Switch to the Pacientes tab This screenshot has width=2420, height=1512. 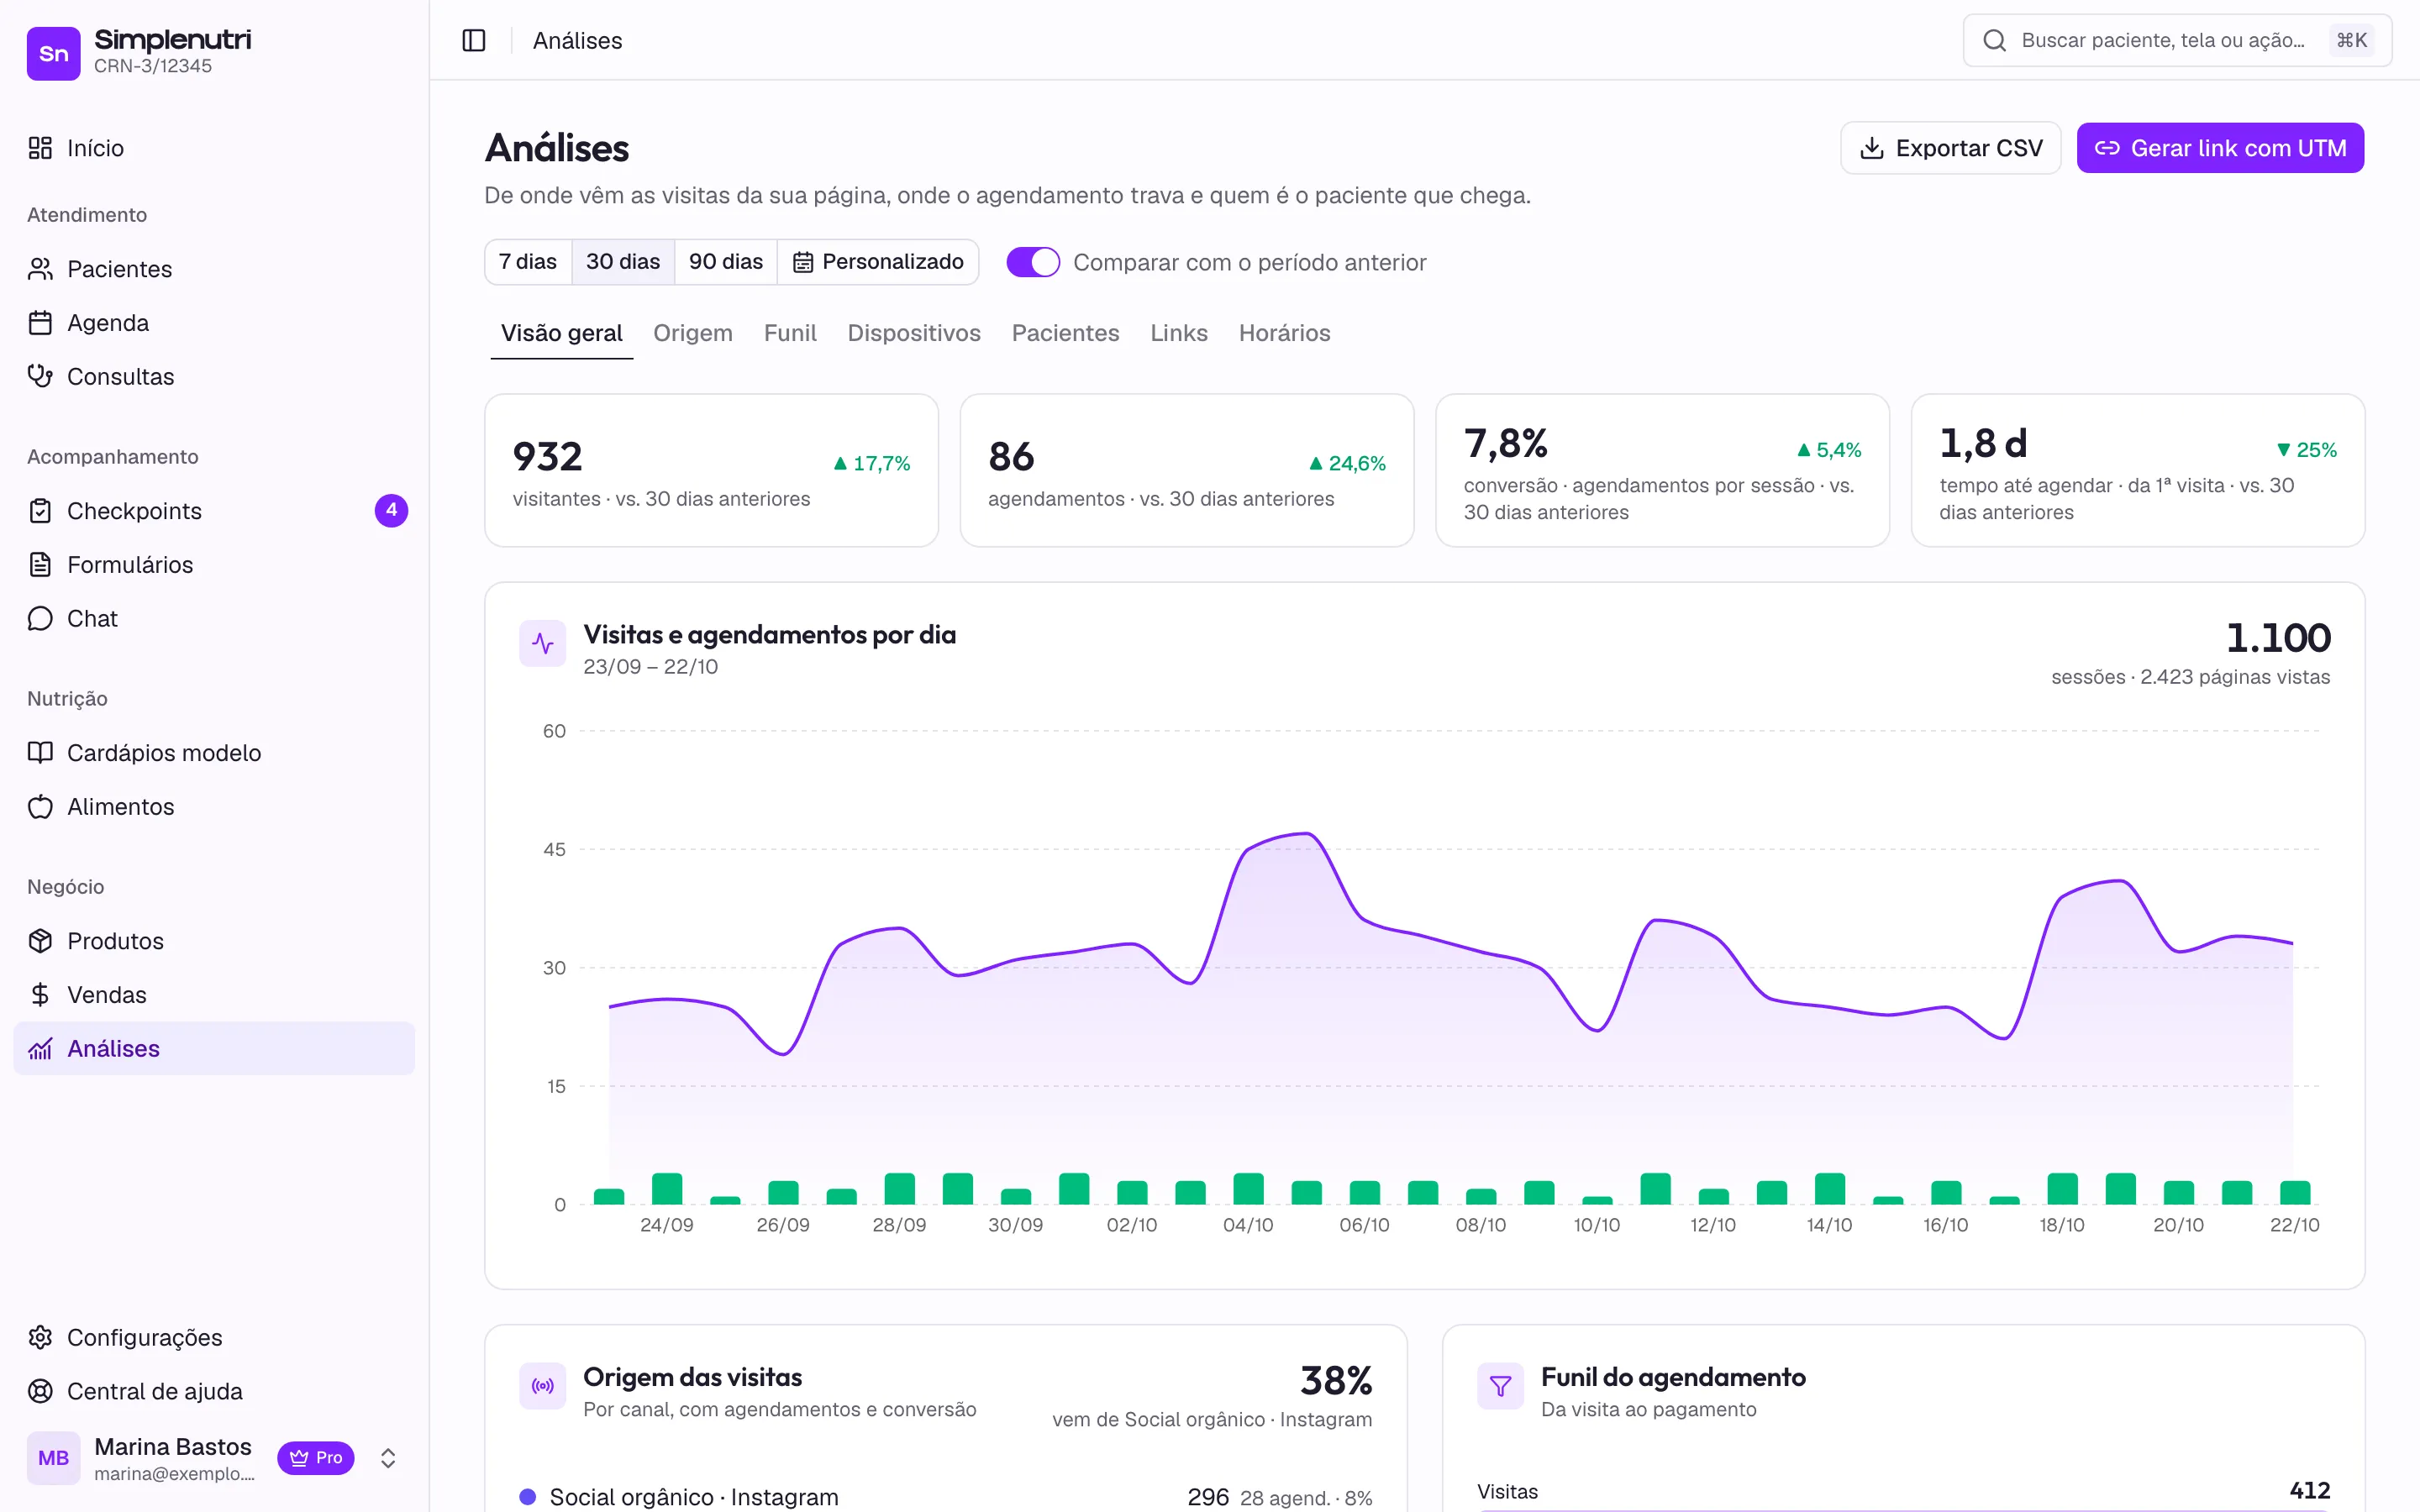tap(1065, 333)
